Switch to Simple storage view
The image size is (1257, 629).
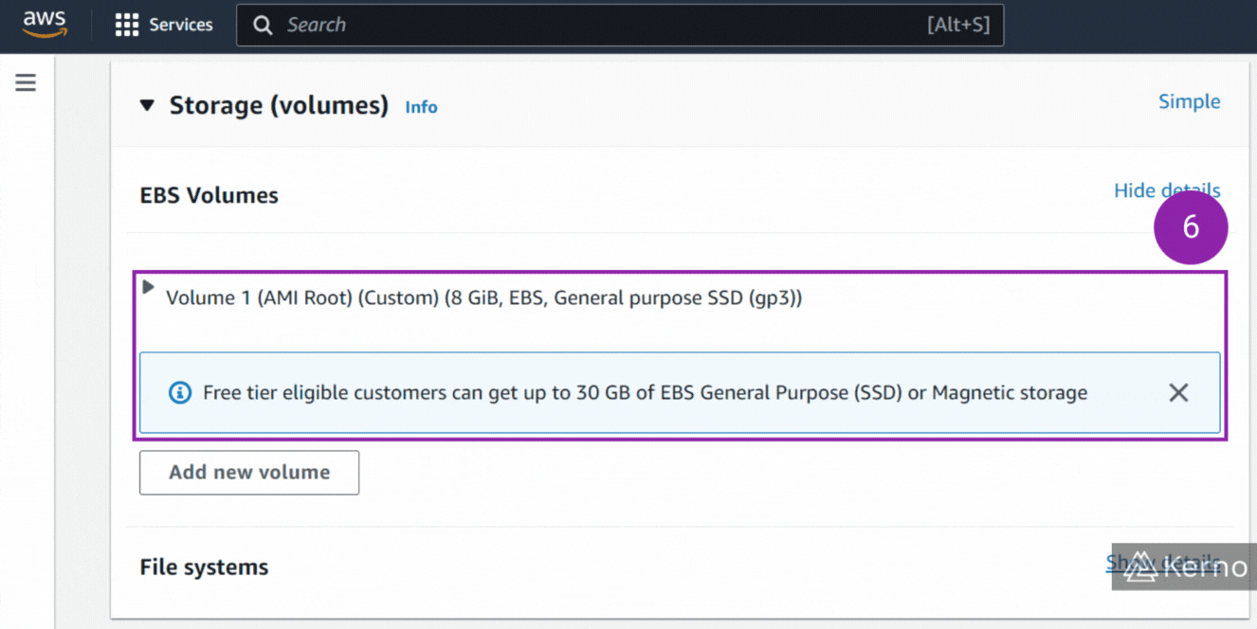pos(1189,101)
